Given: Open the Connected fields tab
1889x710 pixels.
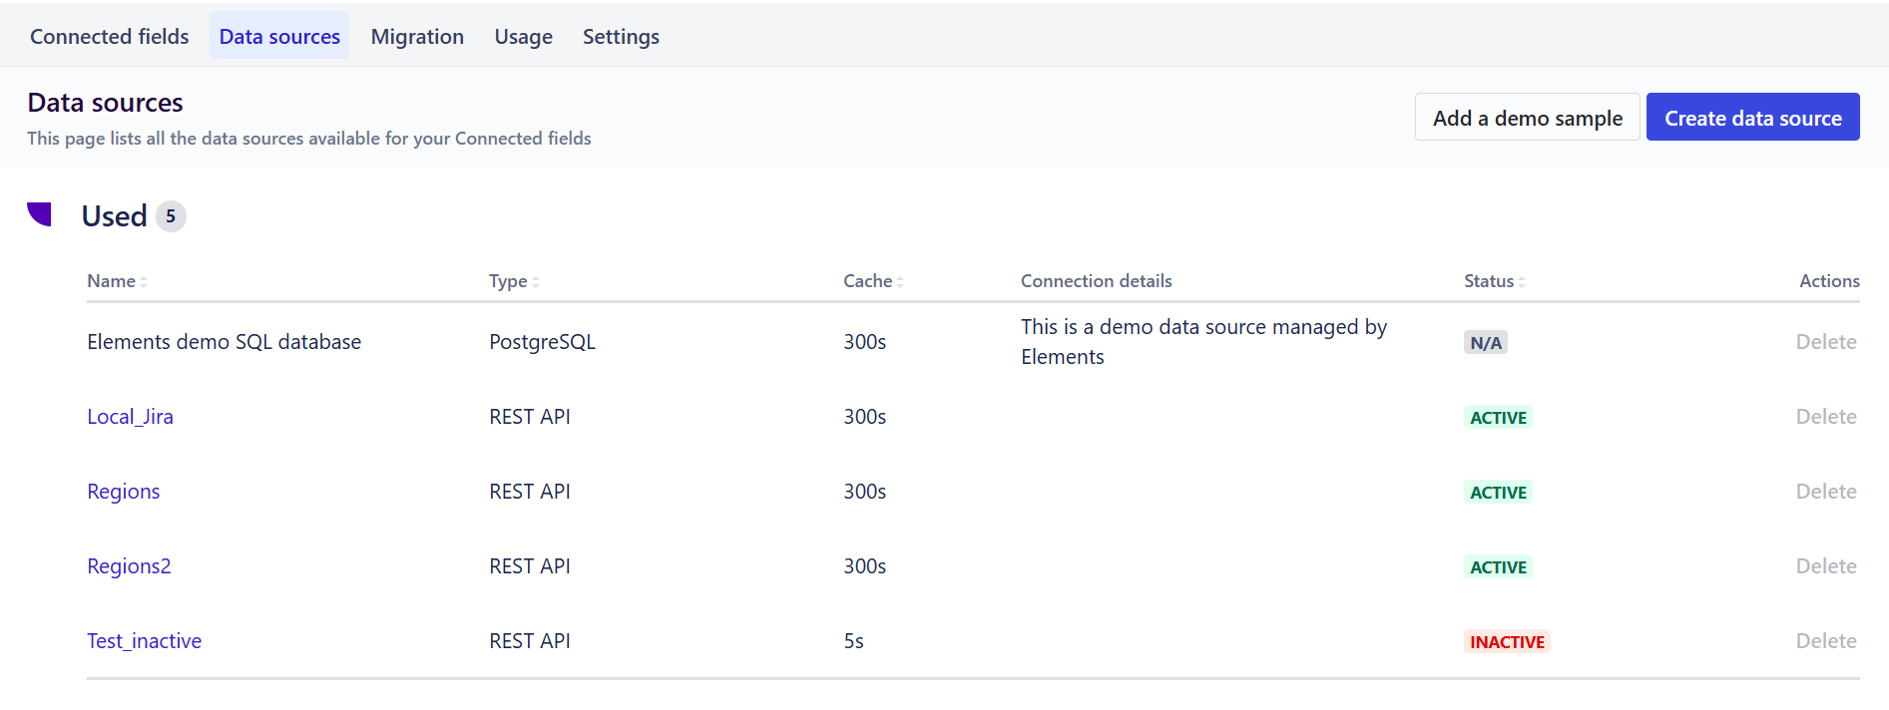Looking at the screenshot, I should (110, 37).
